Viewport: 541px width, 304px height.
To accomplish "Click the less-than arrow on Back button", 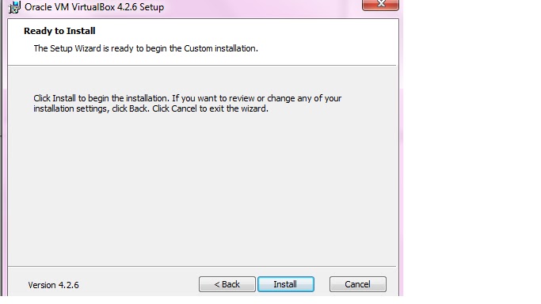I will [x=217, y=284].
